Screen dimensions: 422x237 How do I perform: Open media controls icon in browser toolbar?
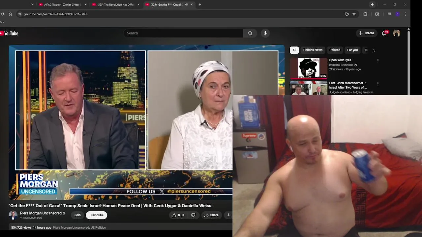click(389, 14)
